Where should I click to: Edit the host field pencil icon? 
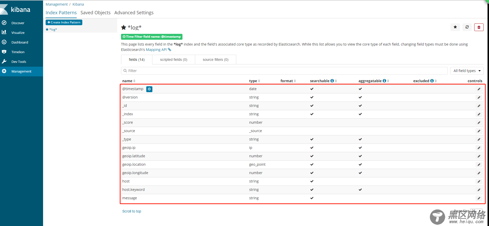coord(479,181)
